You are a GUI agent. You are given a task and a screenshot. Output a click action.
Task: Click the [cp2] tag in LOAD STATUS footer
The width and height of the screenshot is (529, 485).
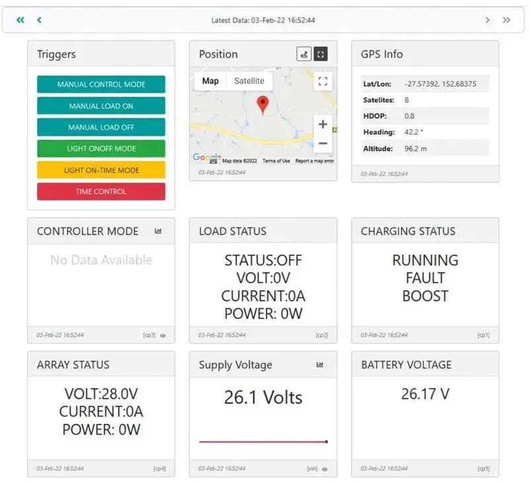point(321,335)
